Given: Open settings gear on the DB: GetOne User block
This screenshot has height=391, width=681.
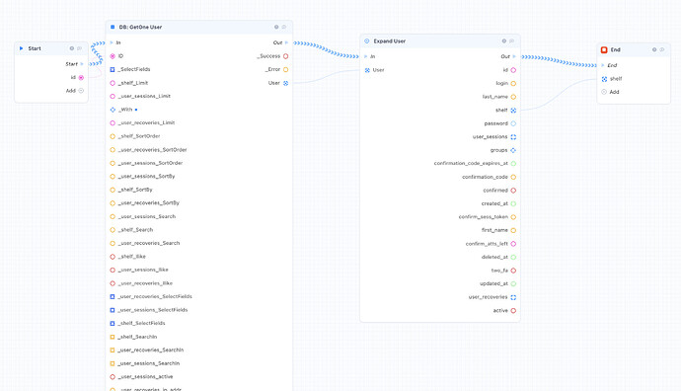Looking at the screenshot, I should pos(276,27).
